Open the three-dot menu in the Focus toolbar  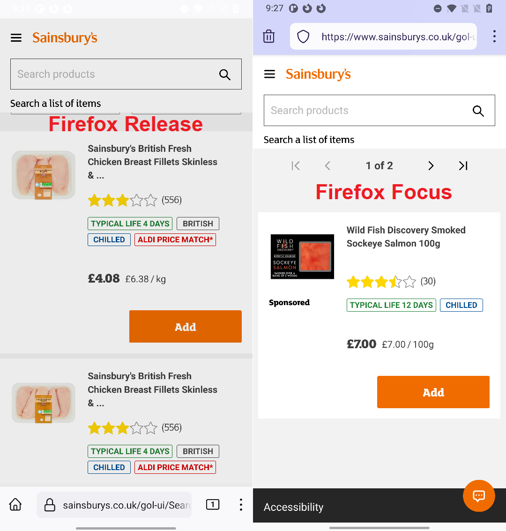click(x=494, y=36)
